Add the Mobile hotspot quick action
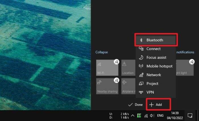 pyautogui.click(x=156, y=66)
